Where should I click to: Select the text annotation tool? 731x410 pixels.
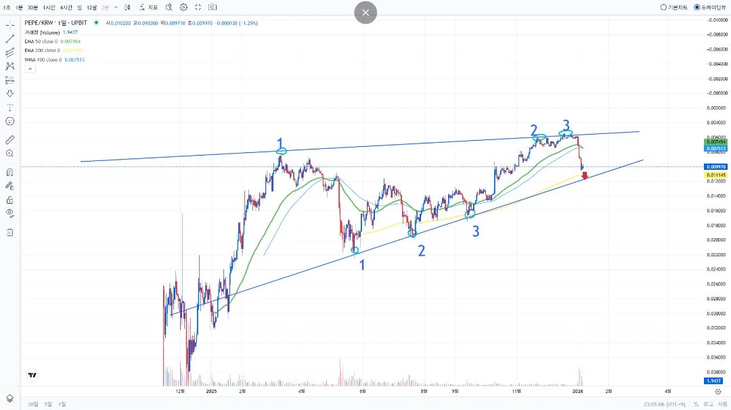tap(9, 107)
